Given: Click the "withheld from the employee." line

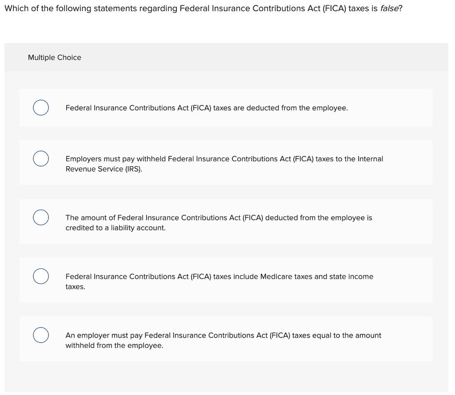Looking at the screenshot, I should [114, 345].
